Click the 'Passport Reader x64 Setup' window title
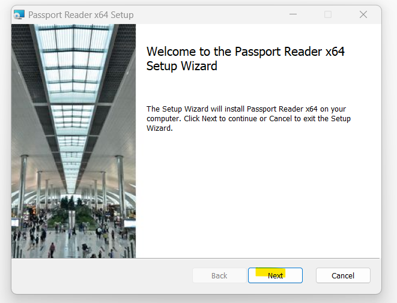 pos(81,15)
